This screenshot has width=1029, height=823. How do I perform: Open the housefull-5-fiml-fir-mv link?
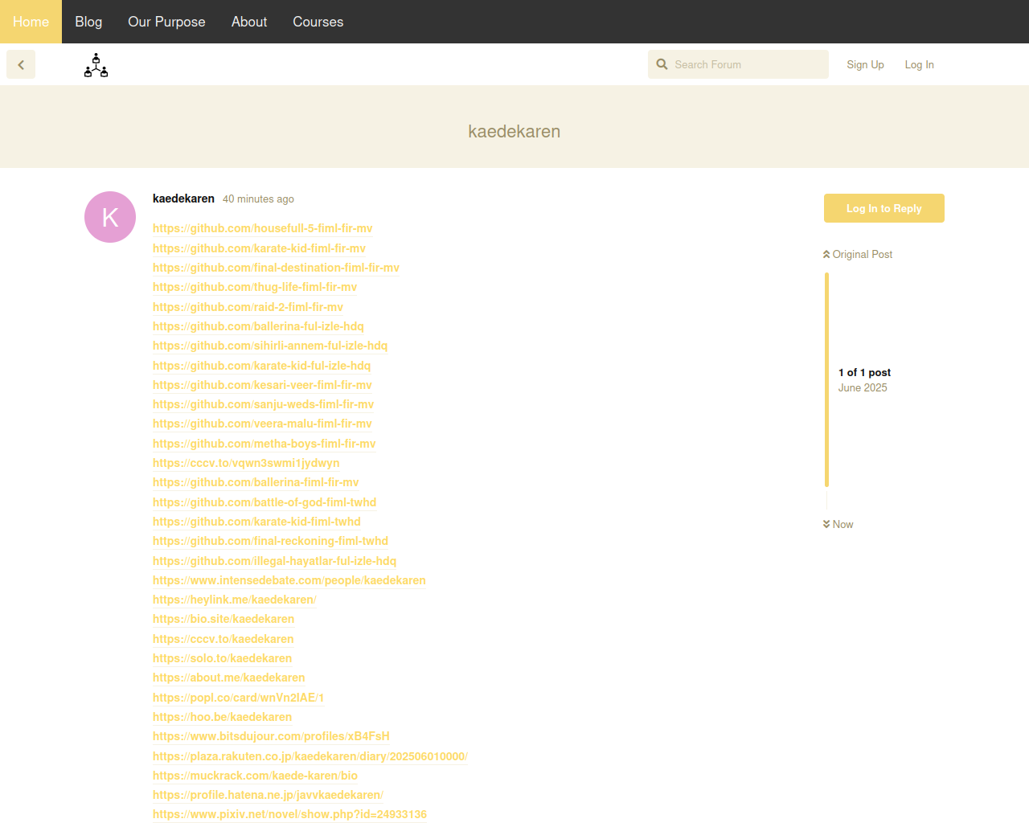point(262,228)
